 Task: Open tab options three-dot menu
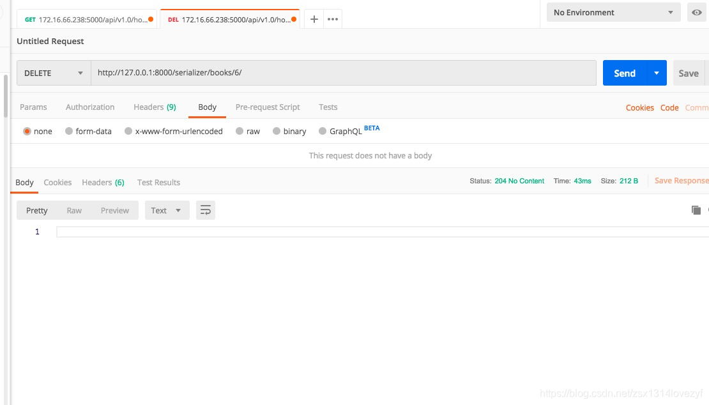[333, 19]
